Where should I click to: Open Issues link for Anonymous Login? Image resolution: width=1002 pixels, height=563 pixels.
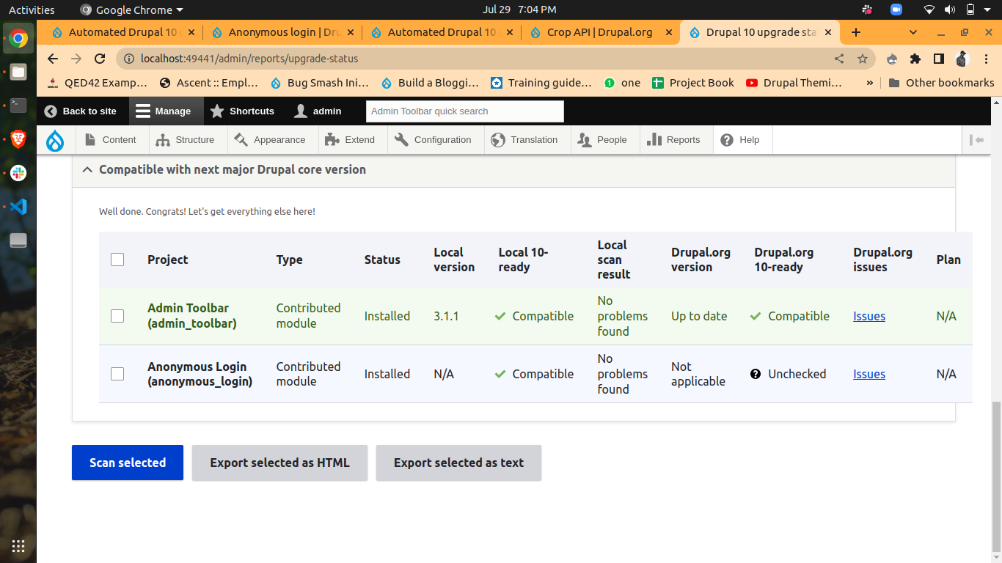click(869, 374)
